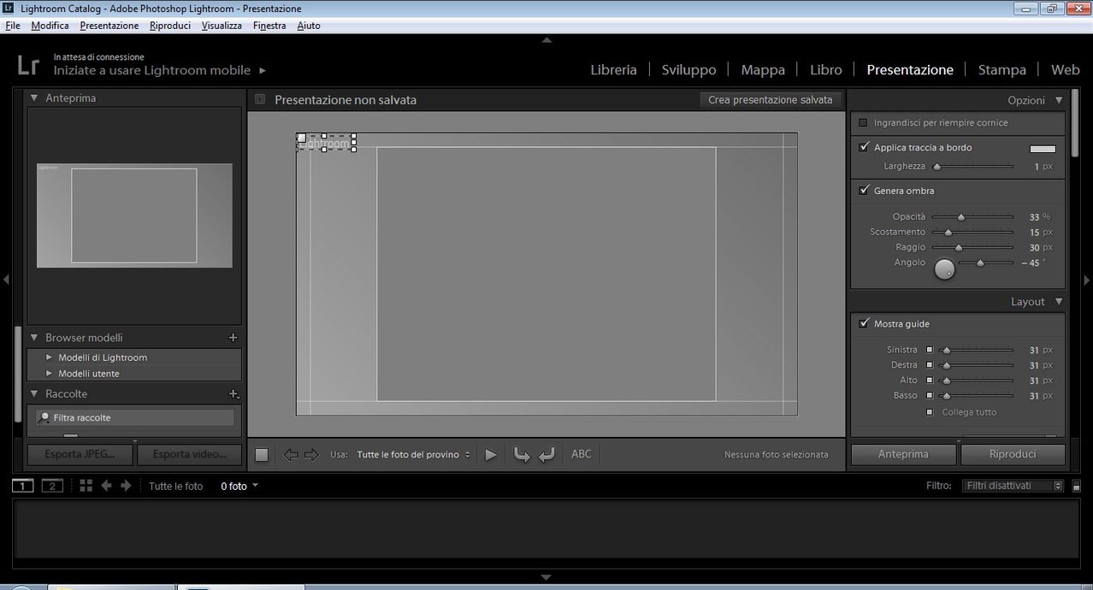Viewport: 1093px width, 590px height.
Task: Rotate adornment counterclockwise icon
Action: 522,455
